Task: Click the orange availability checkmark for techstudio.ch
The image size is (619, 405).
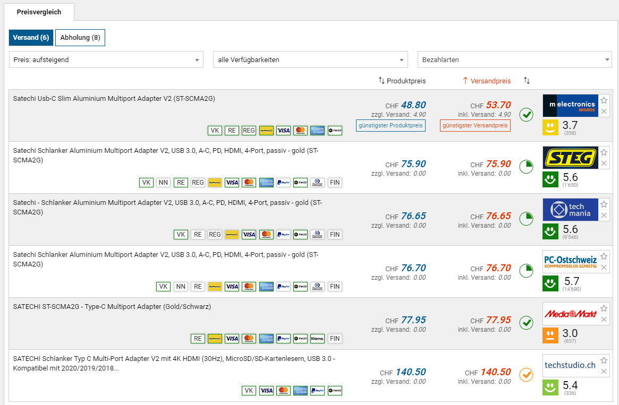Action: click(526, 375)
